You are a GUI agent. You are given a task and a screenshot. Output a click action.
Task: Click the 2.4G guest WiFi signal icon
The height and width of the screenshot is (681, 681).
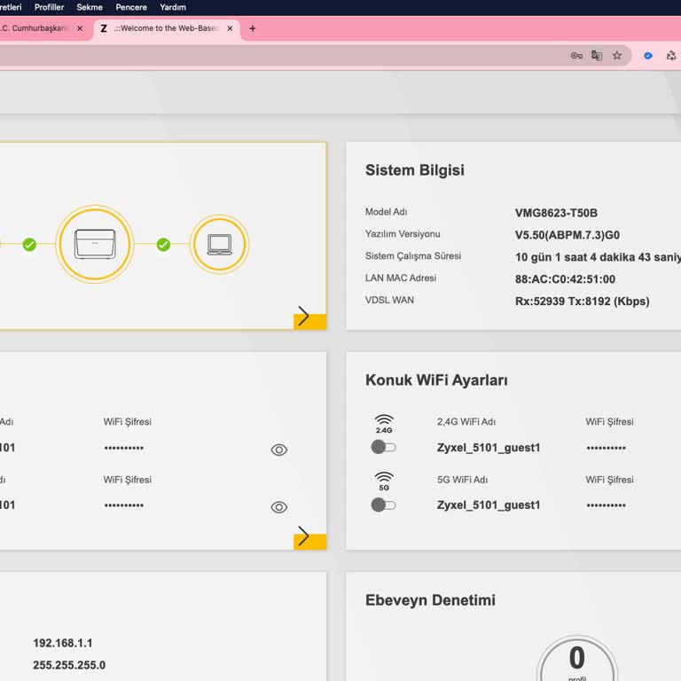(384, 423)
